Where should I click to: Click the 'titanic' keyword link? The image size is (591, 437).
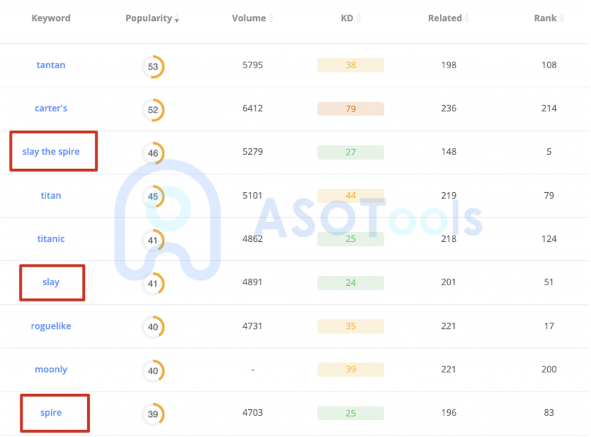[x=51, y=239]
